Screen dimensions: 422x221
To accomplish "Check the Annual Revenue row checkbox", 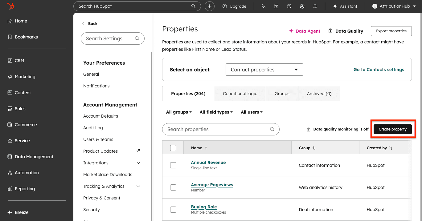I will [173, 165].
